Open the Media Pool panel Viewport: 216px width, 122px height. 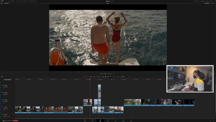[11, 1]
